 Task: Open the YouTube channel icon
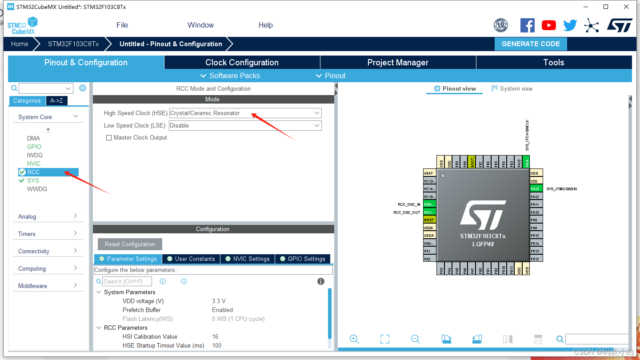(548, 25)
